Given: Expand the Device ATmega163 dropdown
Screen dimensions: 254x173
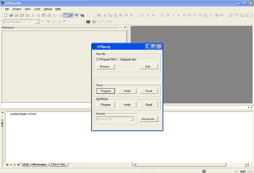Looking at the screenshot, I should [132, 119].
